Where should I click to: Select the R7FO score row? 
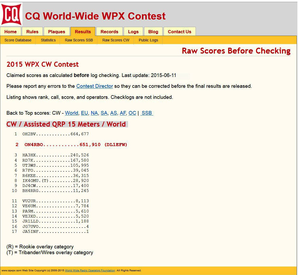point(52,170)
